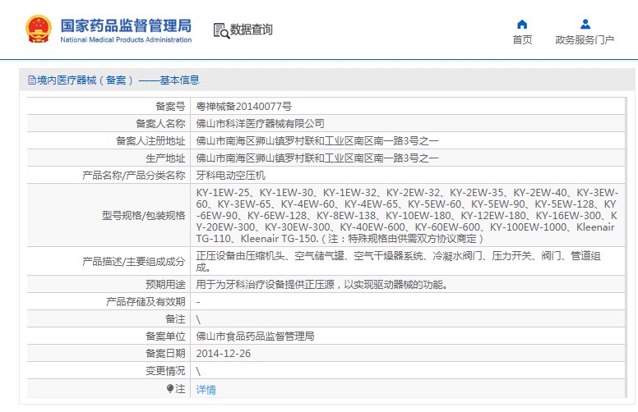Click the 预期用途 row label
Screen dimensions: 638x412
click(165, 285)
